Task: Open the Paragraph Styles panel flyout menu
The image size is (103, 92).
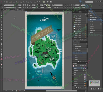Action: [87, 42]
